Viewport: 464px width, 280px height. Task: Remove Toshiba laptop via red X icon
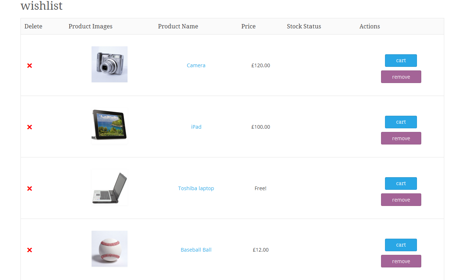click(29, 188)
